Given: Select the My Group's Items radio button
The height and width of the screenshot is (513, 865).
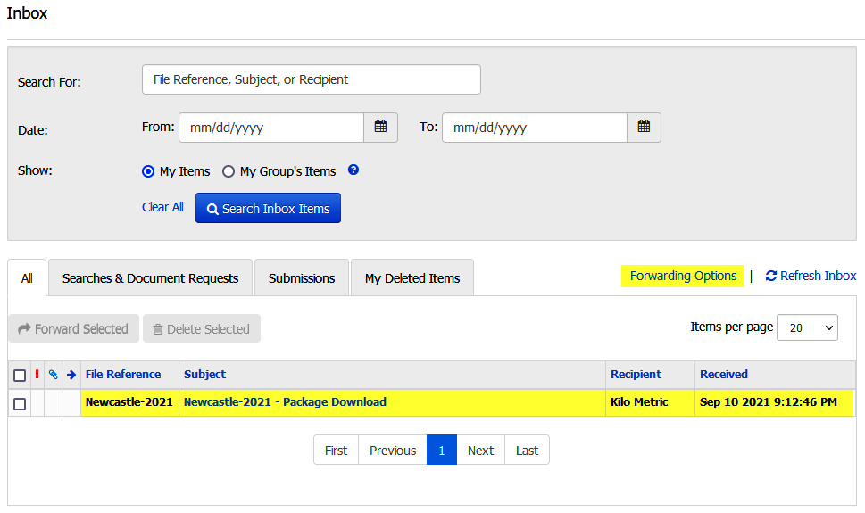Looking at the screenshot, I should (x=229, y=171).
